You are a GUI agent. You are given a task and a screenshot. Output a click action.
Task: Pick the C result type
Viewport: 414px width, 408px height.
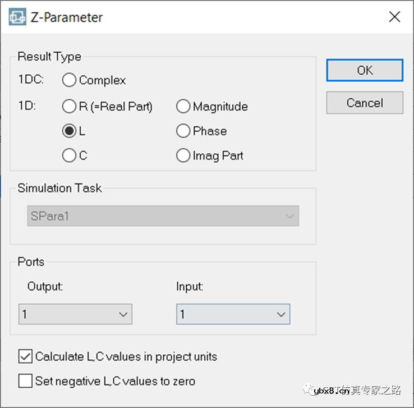pyautogui.click(x=70, y=155)
